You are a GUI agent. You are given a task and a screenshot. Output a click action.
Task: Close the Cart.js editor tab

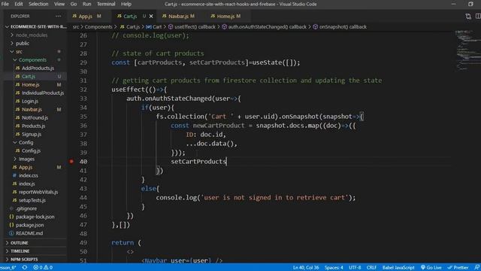(x=151, y=16)
